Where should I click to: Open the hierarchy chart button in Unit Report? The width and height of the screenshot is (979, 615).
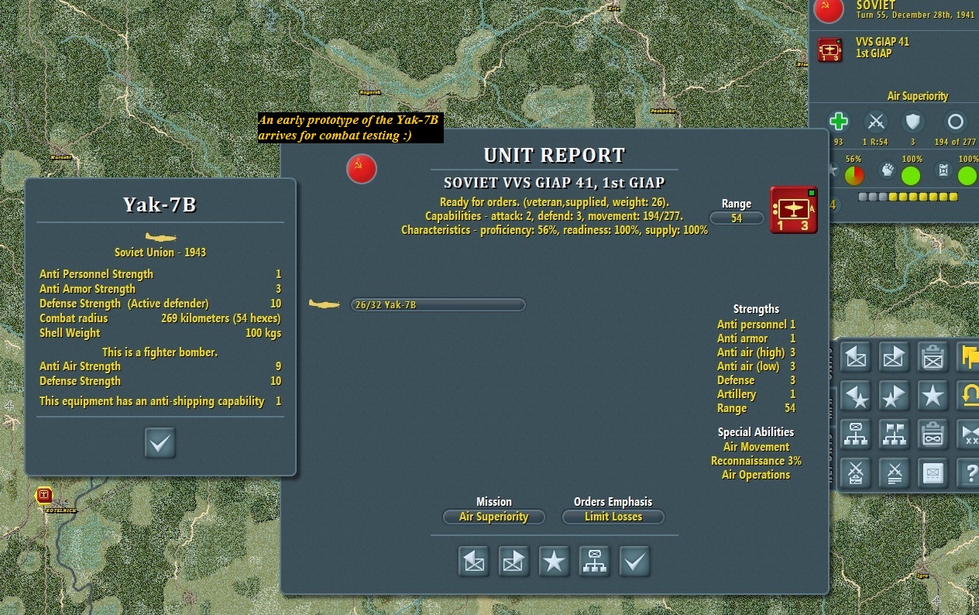594,562
